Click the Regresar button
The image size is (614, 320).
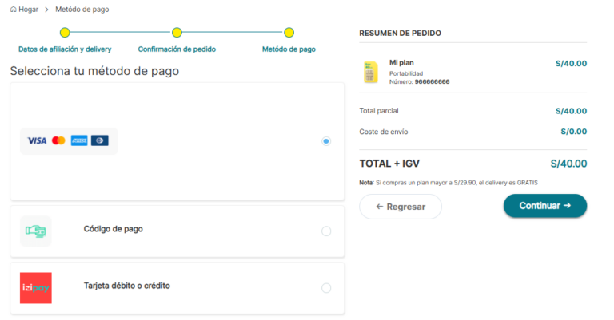coord(401,207)
